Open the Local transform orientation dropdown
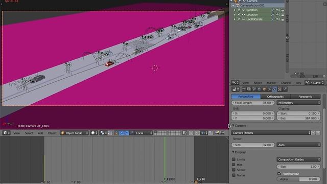327x184 pixels. coord(144,133)
